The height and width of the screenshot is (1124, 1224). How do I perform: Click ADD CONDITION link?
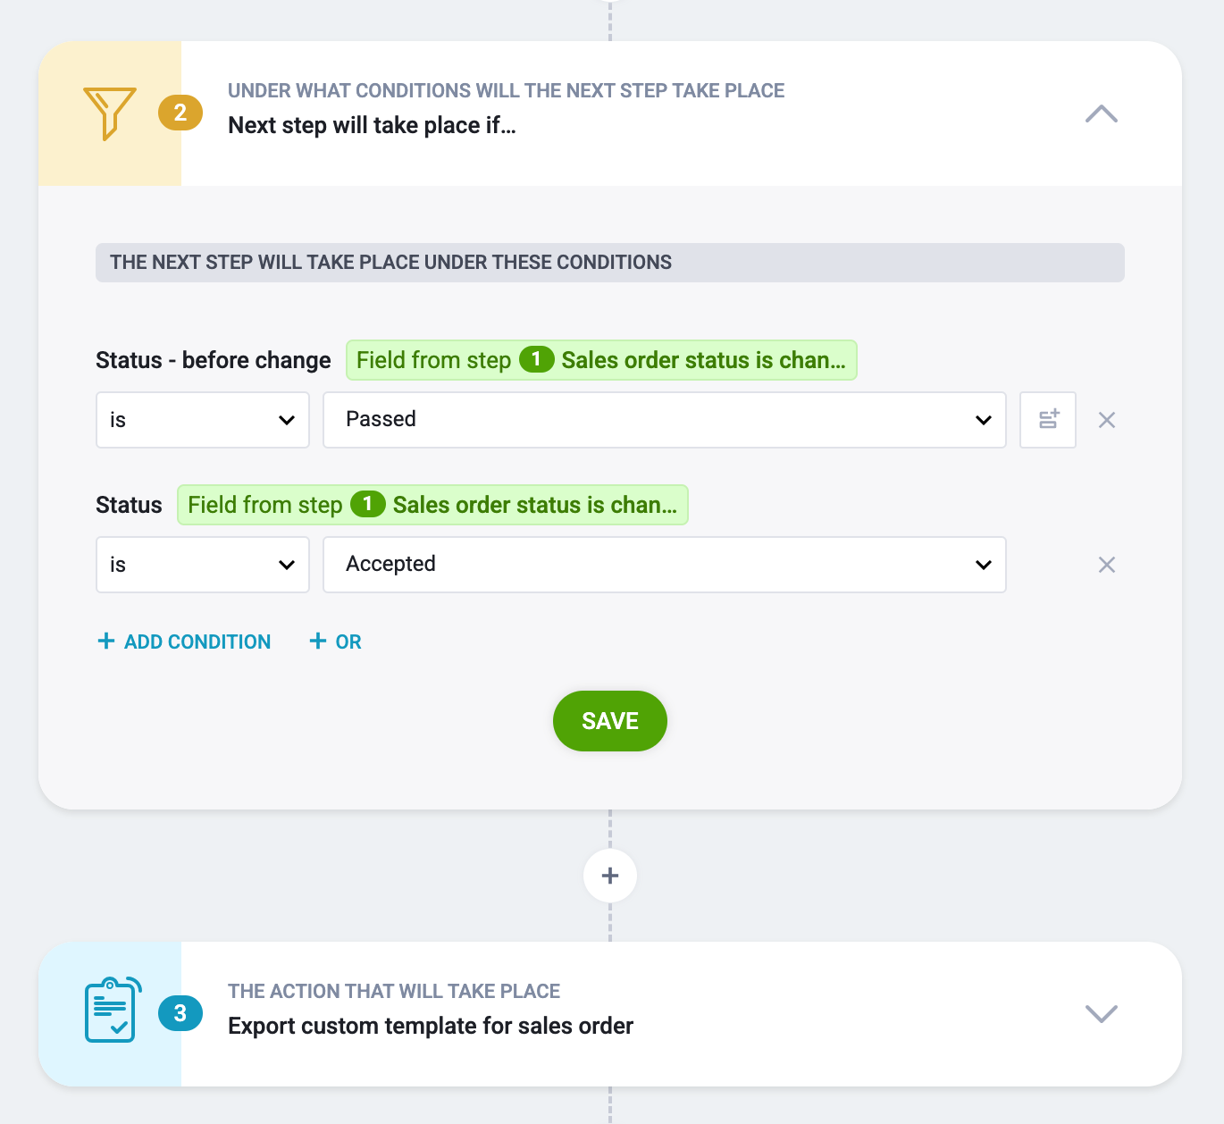pos(184,642)
